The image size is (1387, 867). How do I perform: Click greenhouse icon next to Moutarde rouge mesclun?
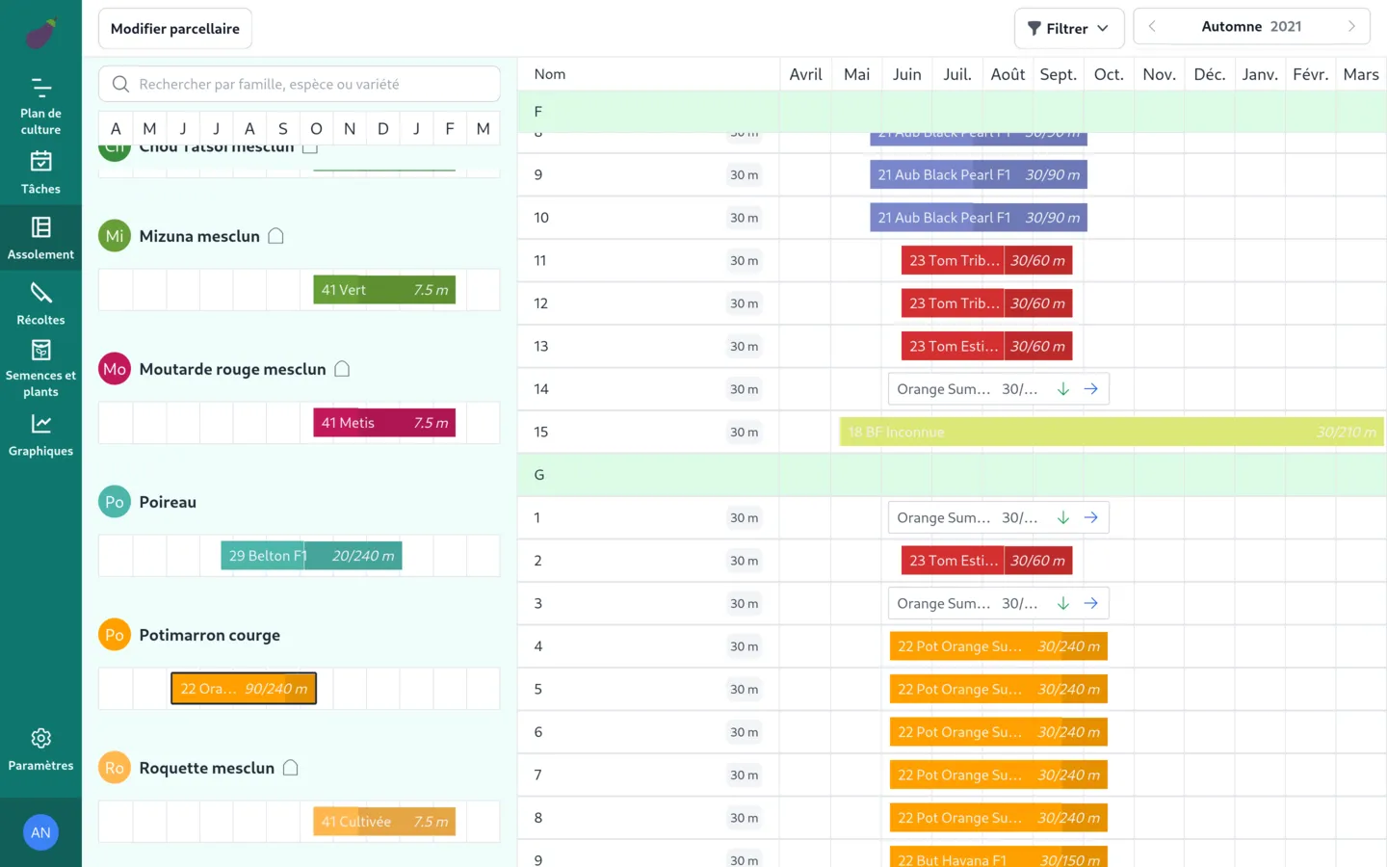[342, 369]
